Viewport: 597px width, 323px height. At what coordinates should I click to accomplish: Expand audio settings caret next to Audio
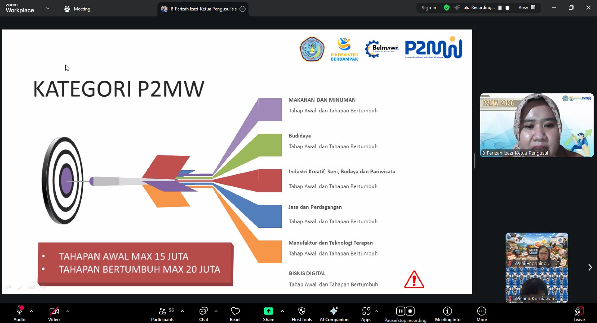pos(31,311)
